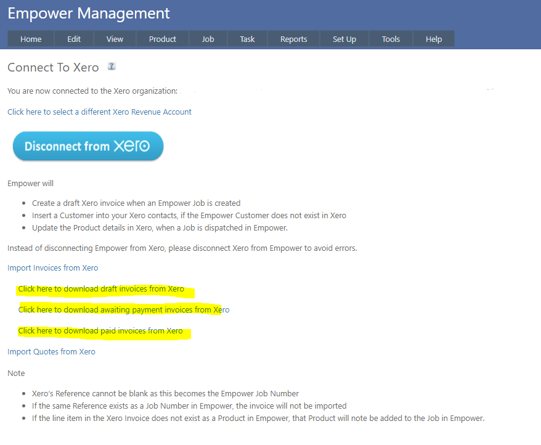The image size is (541, 445).
Task: Select a different Xero Revenue Account link
Action: click(99, 112)
